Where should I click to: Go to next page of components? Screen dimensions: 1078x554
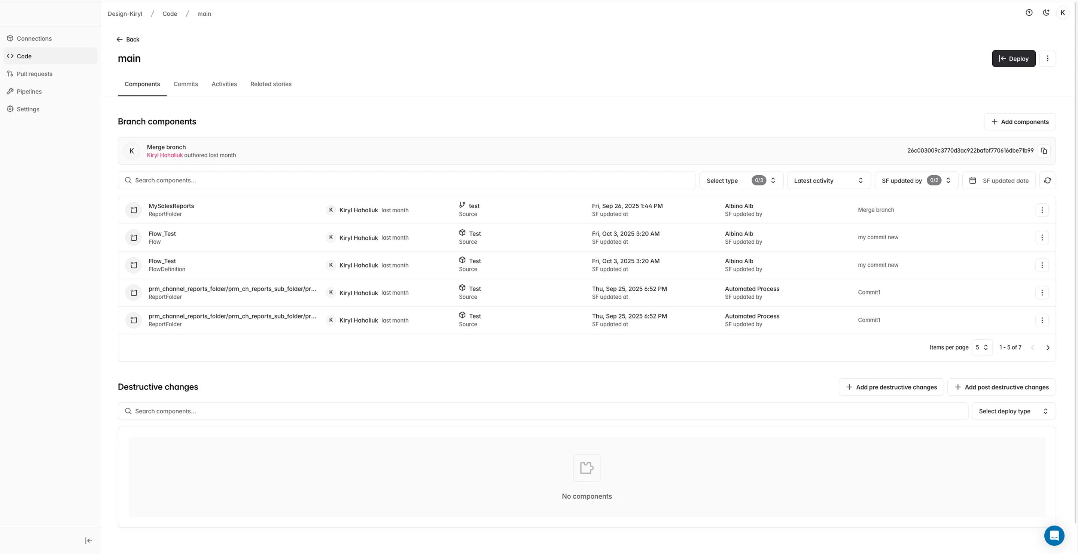[1048, 348]
